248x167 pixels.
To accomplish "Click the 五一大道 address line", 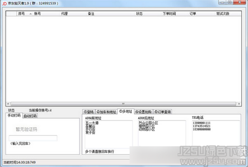I will point(92,123).
